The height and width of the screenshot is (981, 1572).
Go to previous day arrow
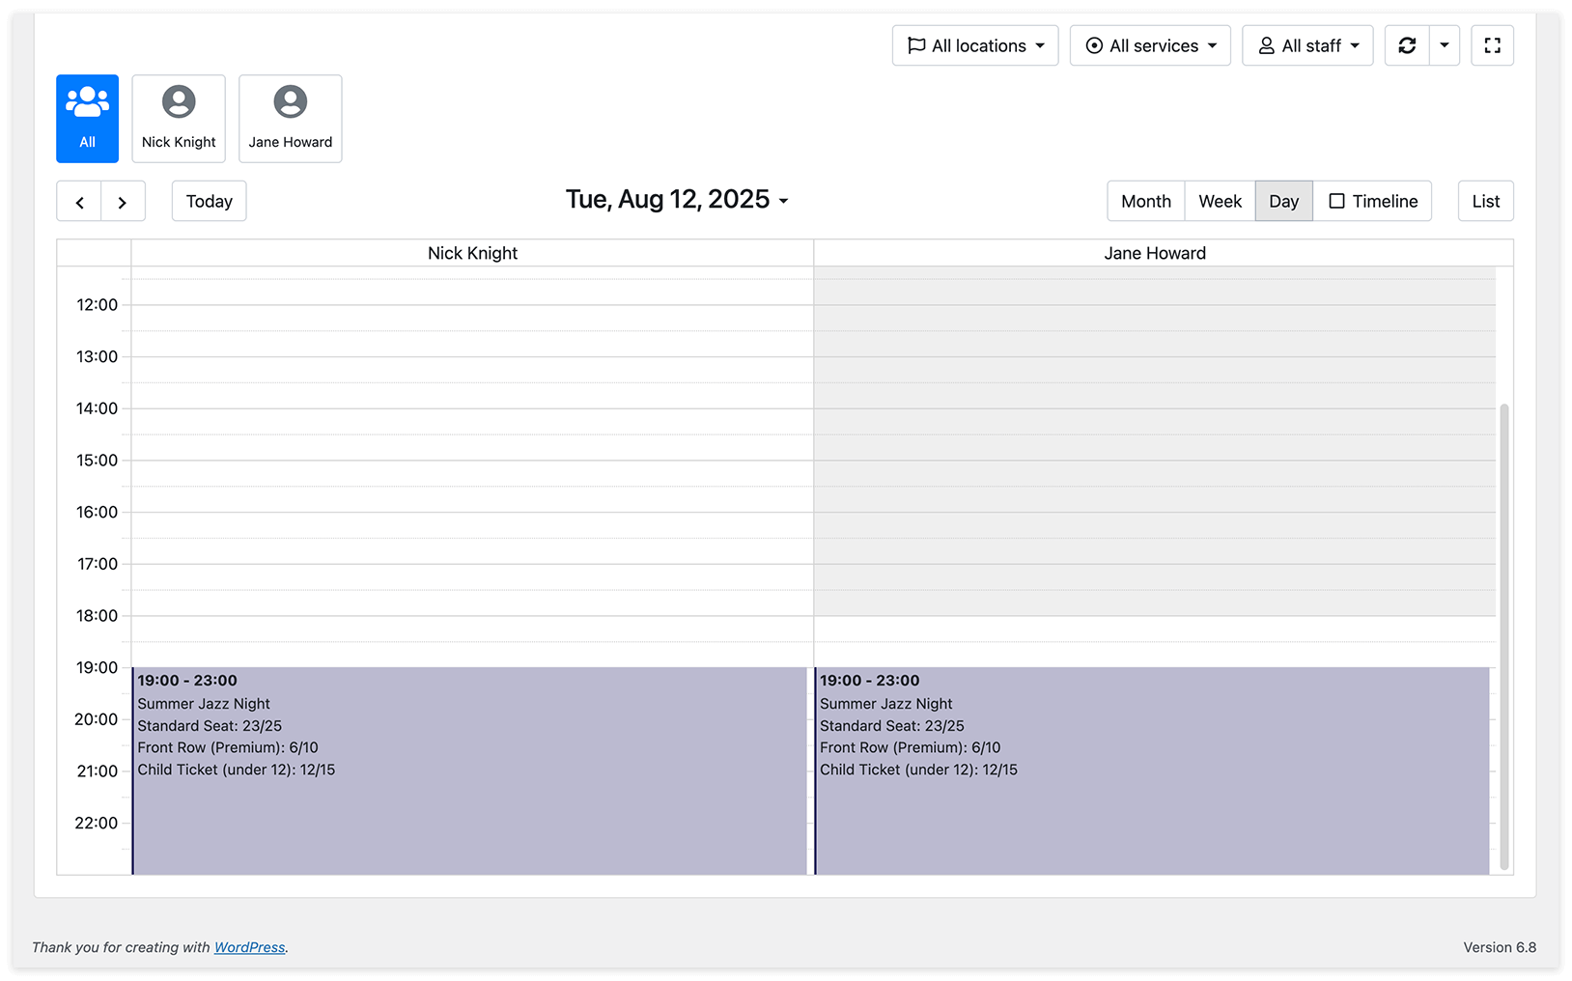coord(79,202)
